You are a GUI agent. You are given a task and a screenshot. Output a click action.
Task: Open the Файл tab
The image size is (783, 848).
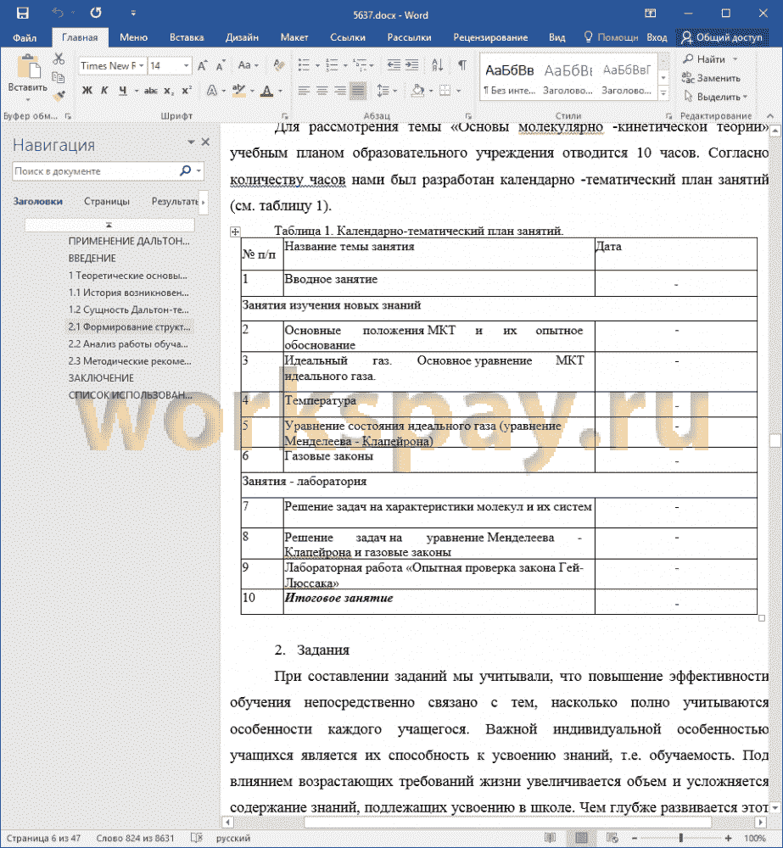pos(25,37)
